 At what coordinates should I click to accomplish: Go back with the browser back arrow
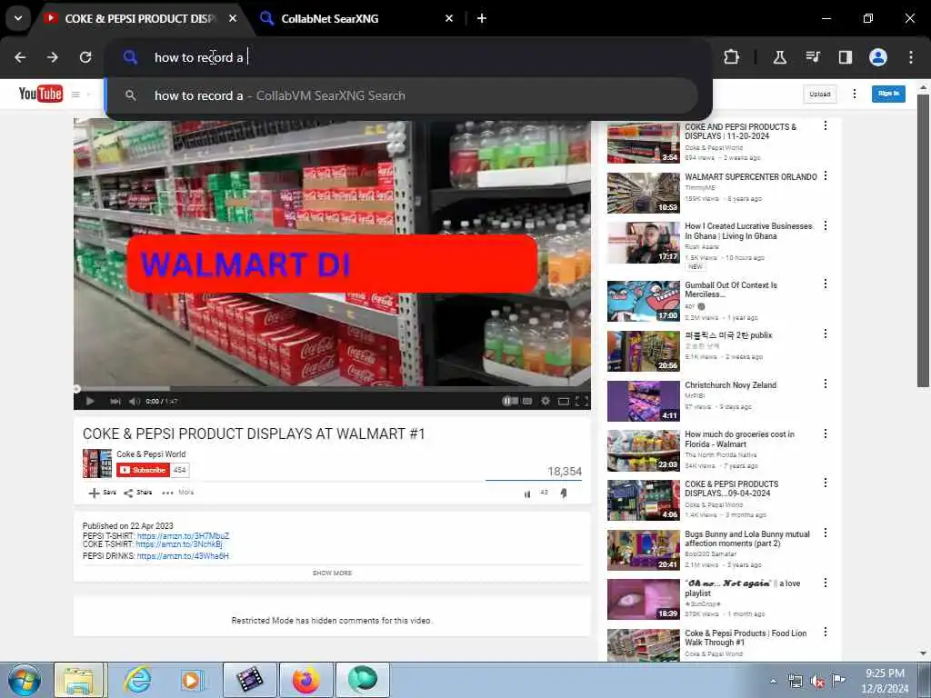pyautogui.click(x=20, y=57)
